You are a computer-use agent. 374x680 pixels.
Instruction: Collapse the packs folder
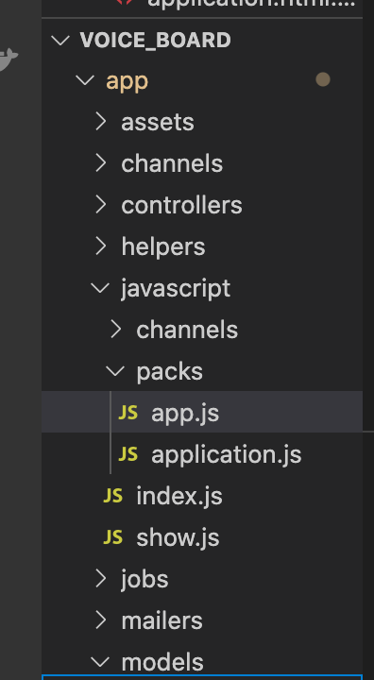click(115, 371)
